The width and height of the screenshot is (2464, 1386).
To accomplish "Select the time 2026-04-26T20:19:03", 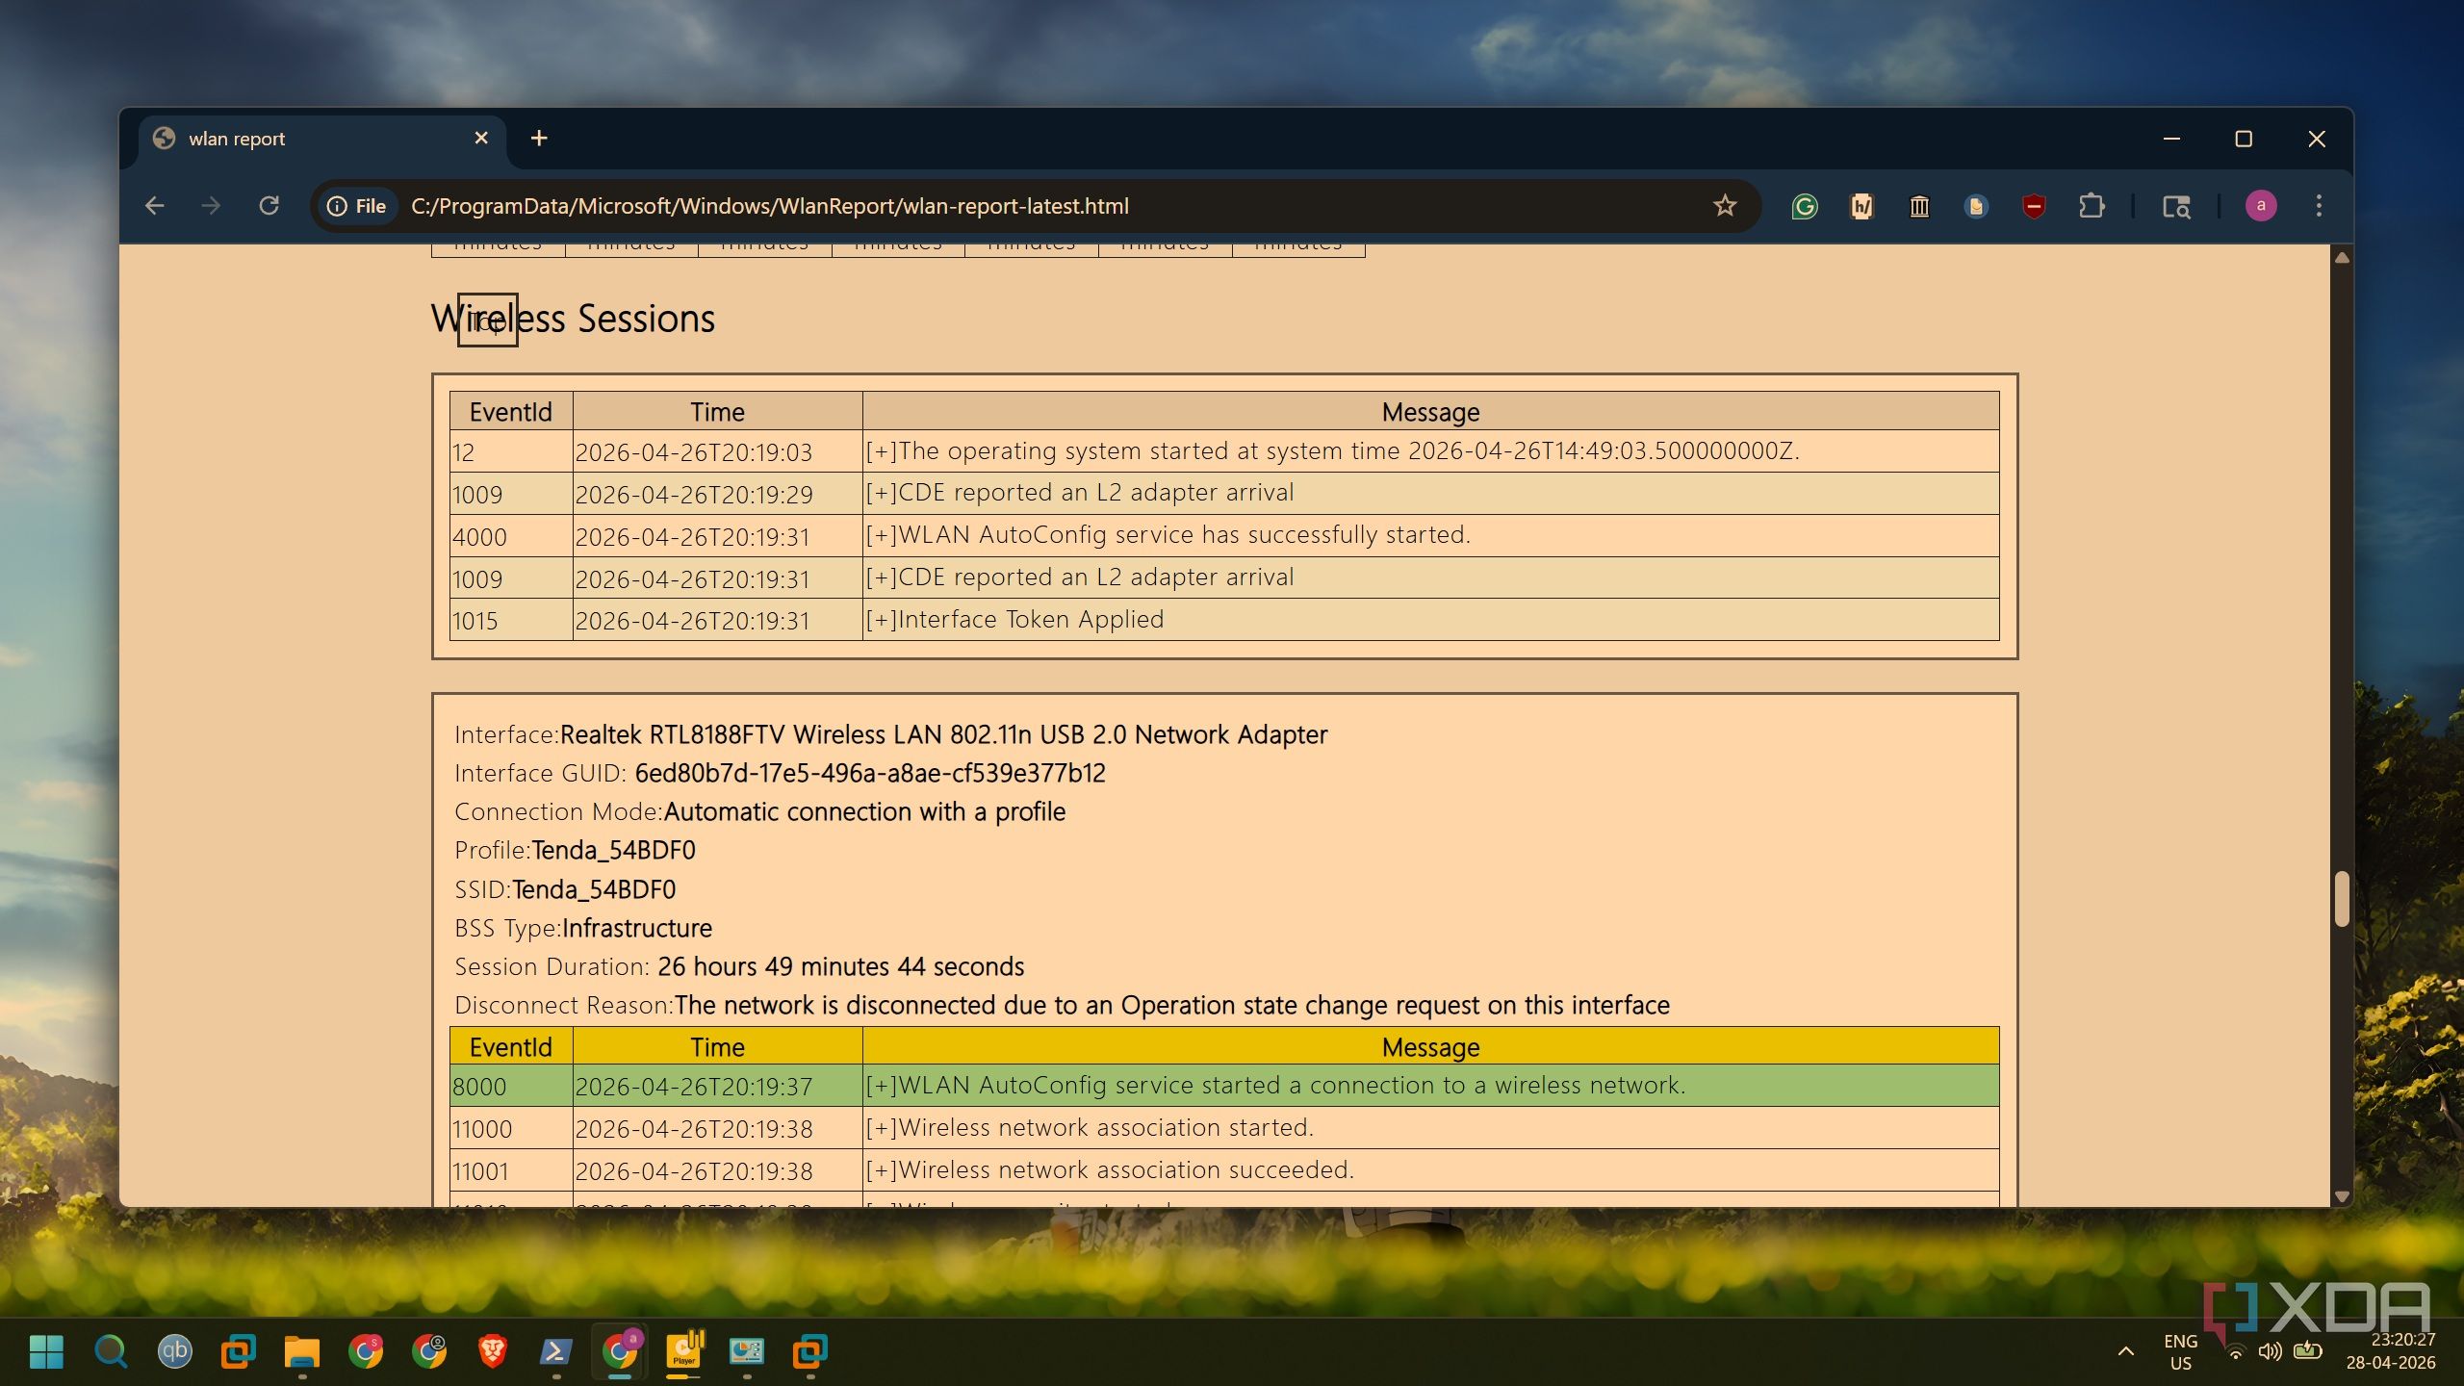I will (694, 452).
